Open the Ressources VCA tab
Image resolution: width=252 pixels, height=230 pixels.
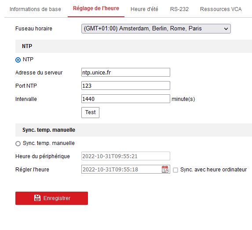click(221, 9)
